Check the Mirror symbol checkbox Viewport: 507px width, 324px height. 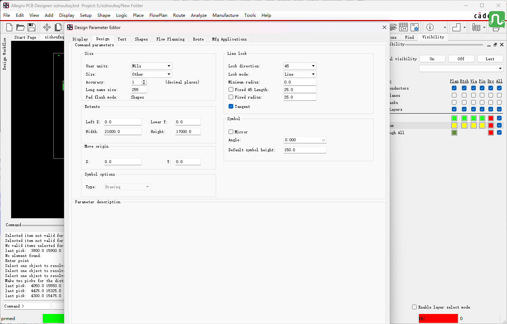231,132
